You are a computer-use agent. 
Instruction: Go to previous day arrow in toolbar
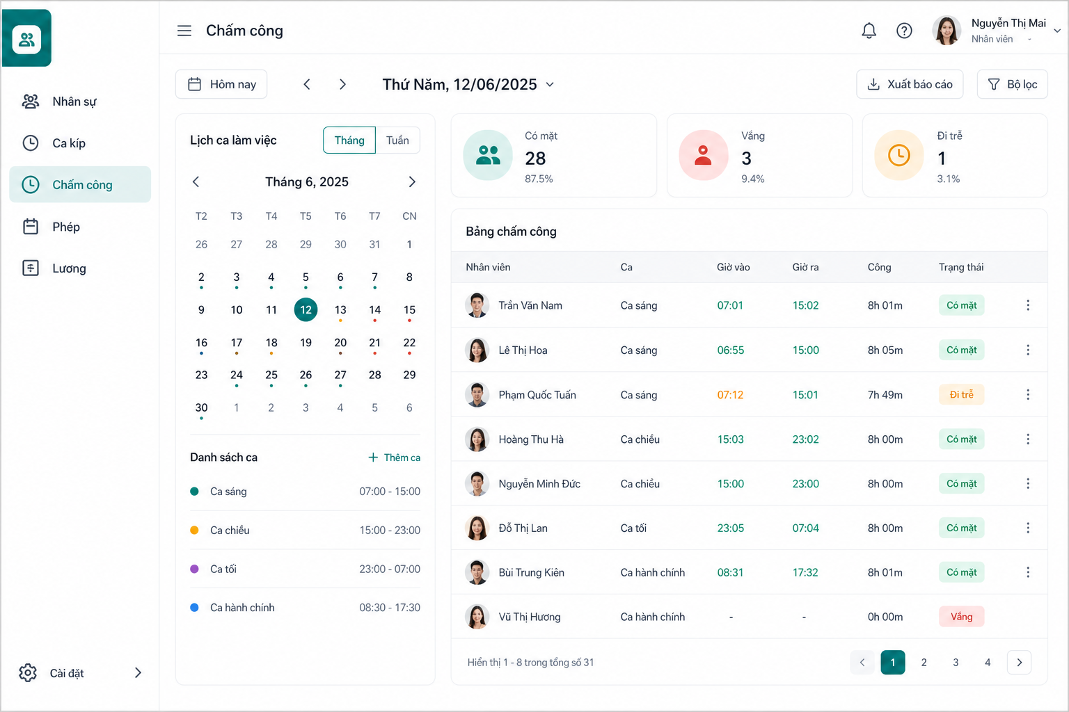point(307,84)
